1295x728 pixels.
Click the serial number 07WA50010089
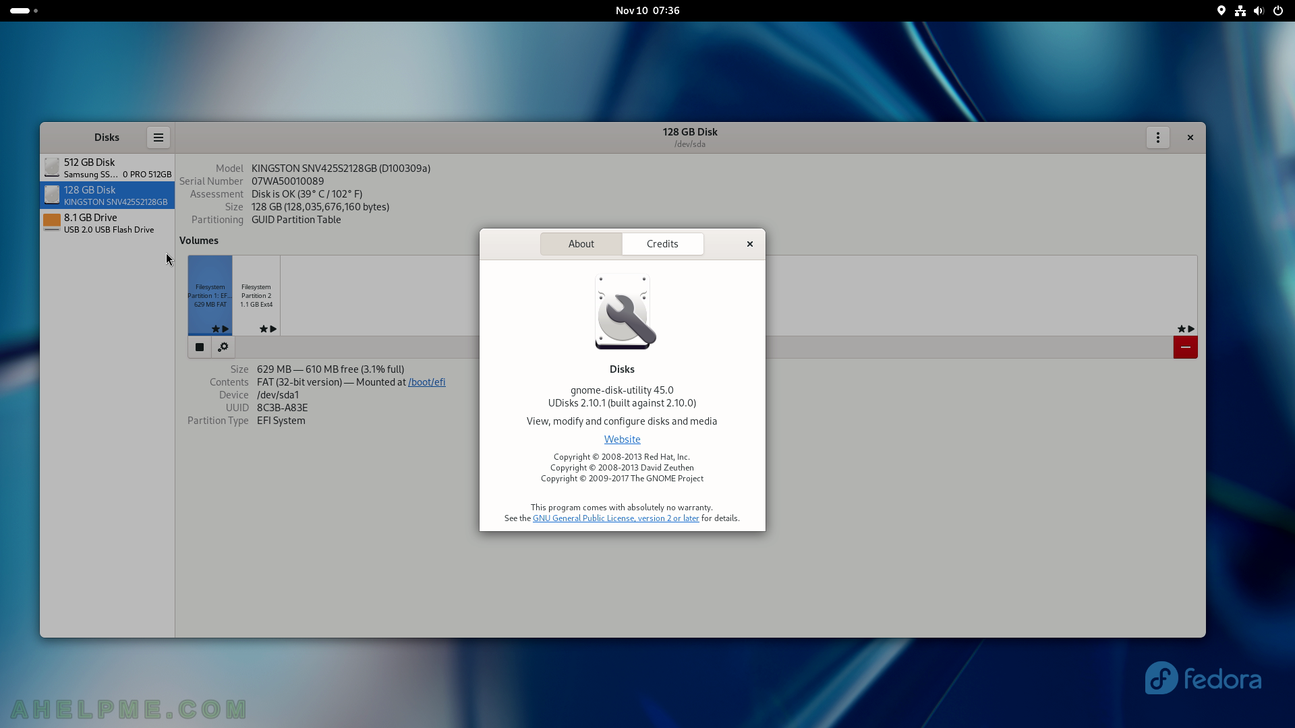pos(287,181)
